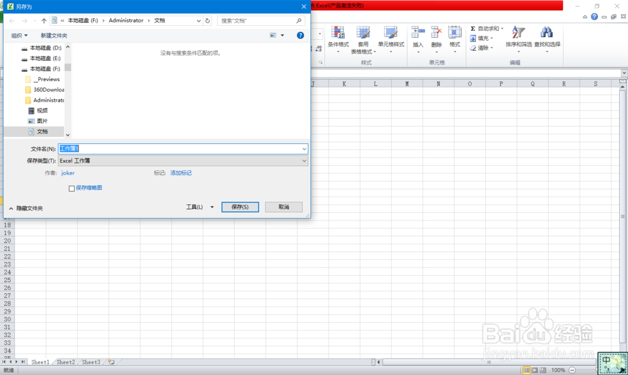Click the folder tree scrollbar down arrow
The height and width of the screenshot is (375, 628).
pos(68,135)
